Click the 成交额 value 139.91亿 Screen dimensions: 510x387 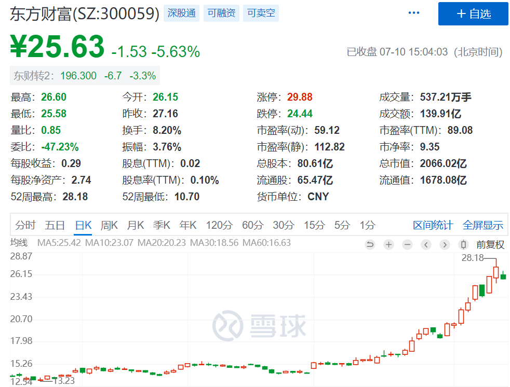point(440,114)
